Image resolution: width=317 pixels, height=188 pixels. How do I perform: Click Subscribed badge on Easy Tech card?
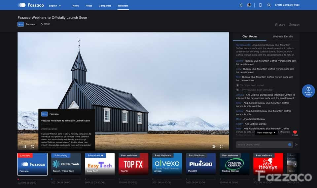(x=95, y=155)
